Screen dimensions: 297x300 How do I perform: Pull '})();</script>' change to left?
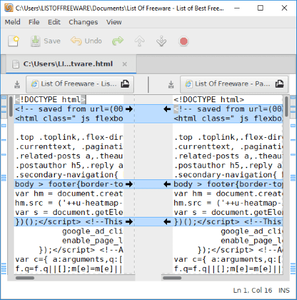coord(167,222)
